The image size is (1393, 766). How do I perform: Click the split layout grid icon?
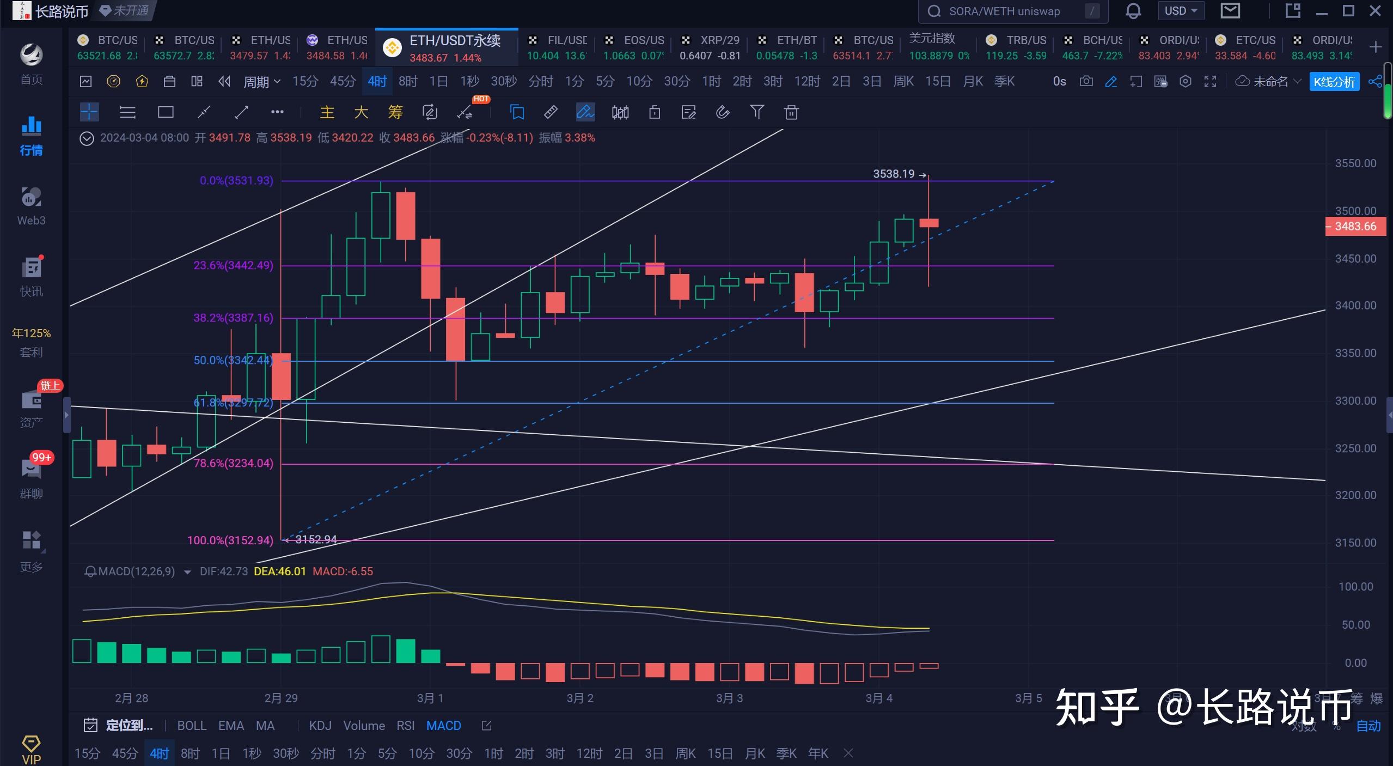click(x=197, y=82)
